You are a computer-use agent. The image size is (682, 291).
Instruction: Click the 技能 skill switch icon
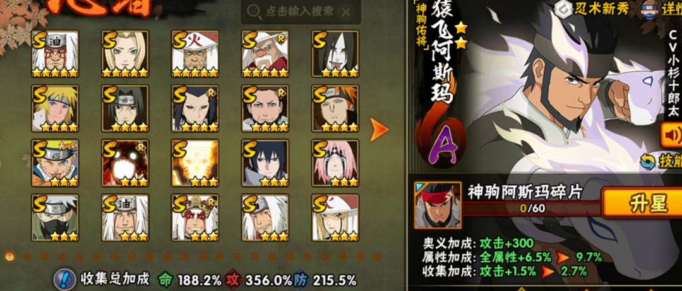point(648,161)
